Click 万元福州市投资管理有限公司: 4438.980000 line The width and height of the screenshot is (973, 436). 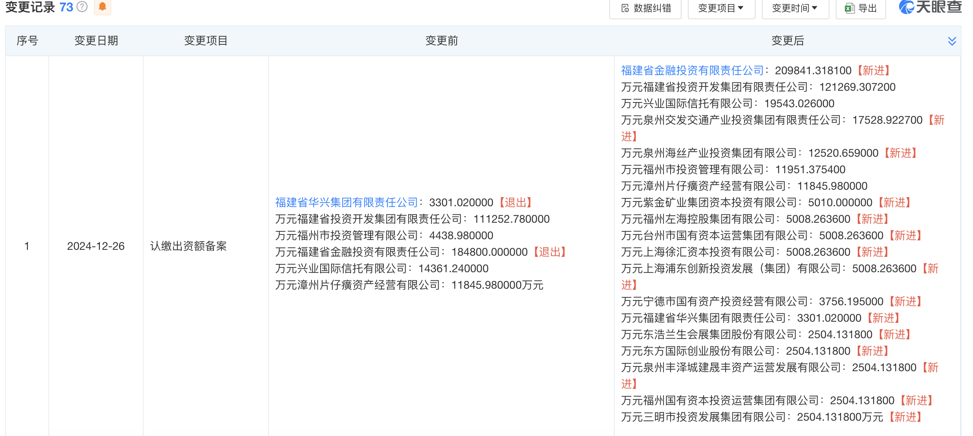coord(384,235)
